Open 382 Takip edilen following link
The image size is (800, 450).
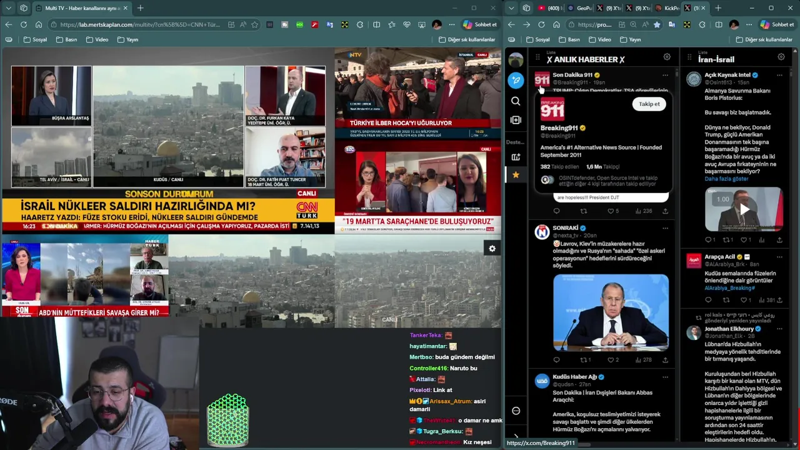pyautogui.click(x=560, y=167)
